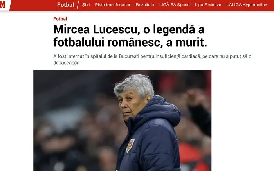This screenshot has width=274, height=171.
Task: Select the bold Fotbal section in navbar
Action: click(65, 5)
